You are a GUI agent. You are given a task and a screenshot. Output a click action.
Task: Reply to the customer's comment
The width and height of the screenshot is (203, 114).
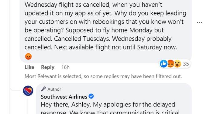(x=48, y=67)
